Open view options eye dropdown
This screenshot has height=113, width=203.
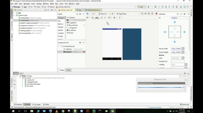click(x=88, y=18)
